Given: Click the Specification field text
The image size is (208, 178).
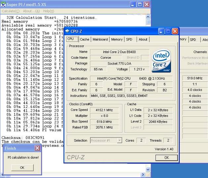Looking at the screenshot, I should 131,79.
